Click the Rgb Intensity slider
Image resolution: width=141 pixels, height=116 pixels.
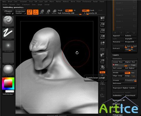tap(70, 13)
